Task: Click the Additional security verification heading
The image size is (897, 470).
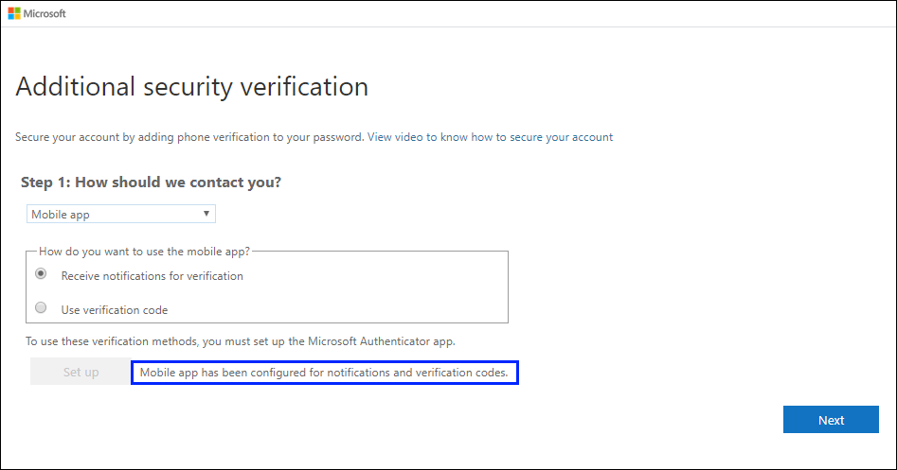Action: (x=192, y=87)
